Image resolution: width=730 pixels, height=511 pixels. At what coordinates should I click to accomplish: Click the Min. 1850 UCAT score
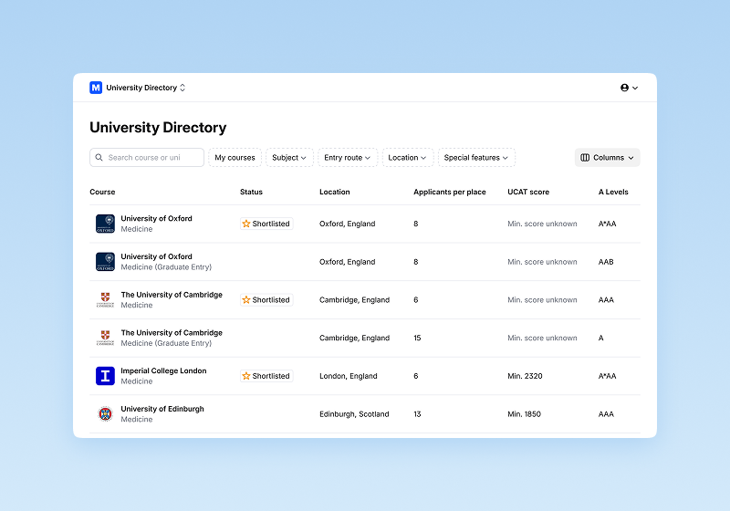[524, 413]
